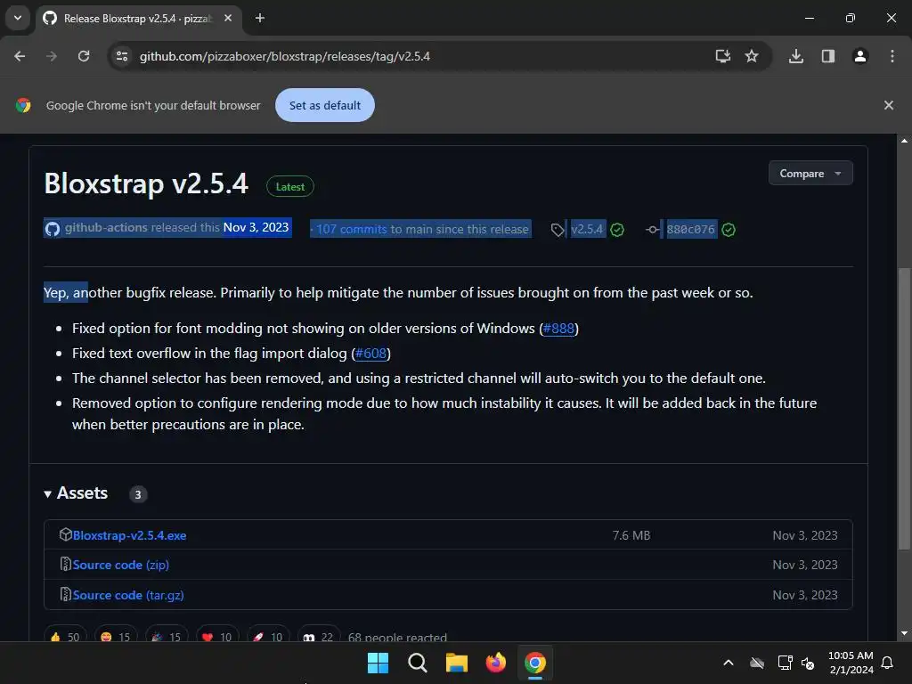Click Chrome icon in taskbar
This screenshot has width=912, height=684.
[x=535, y=663]
